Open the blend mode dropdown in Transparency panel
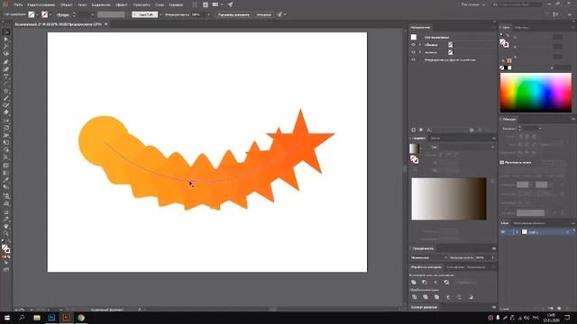The width and height of the screenshot is (577, 324). tap(429, 257)
